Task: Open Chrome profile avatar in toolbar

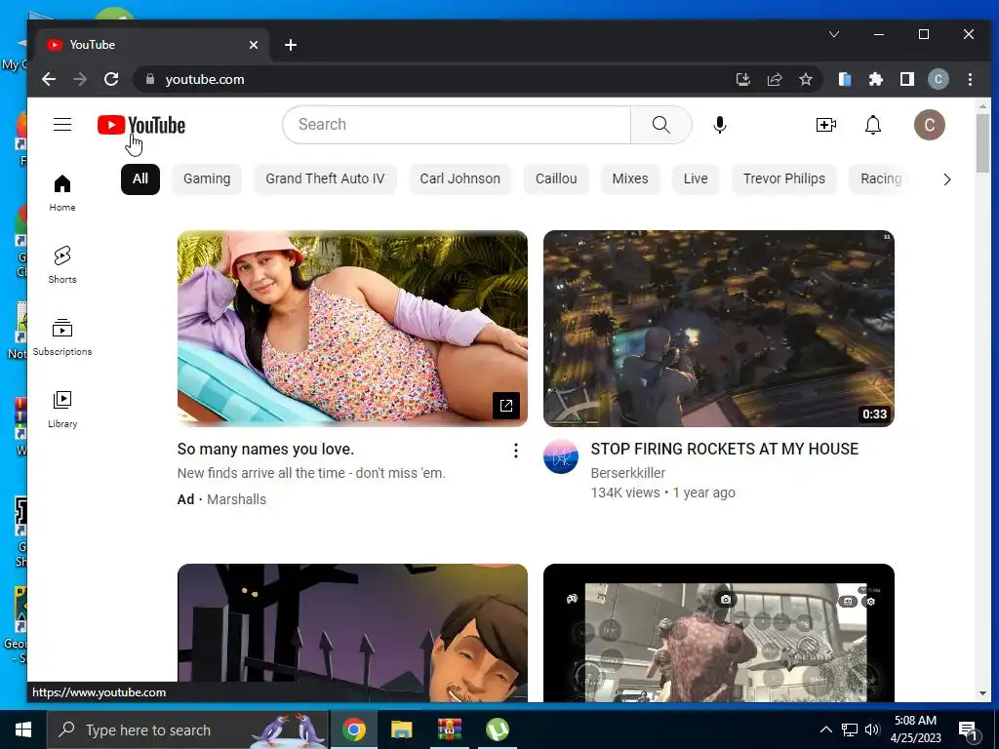Action: (938, 79)
